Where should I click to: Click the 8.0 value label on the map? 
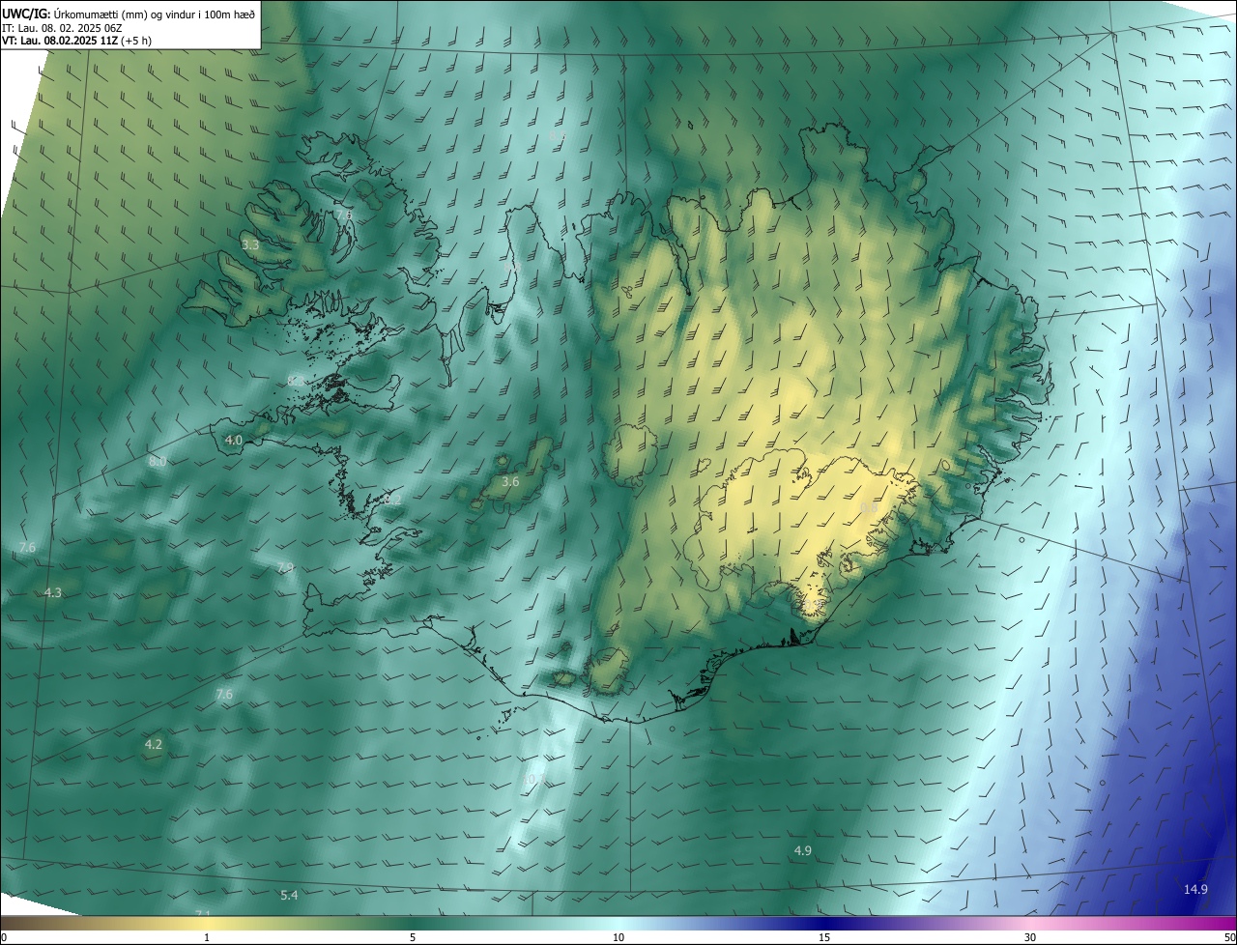tap(158, 462)
